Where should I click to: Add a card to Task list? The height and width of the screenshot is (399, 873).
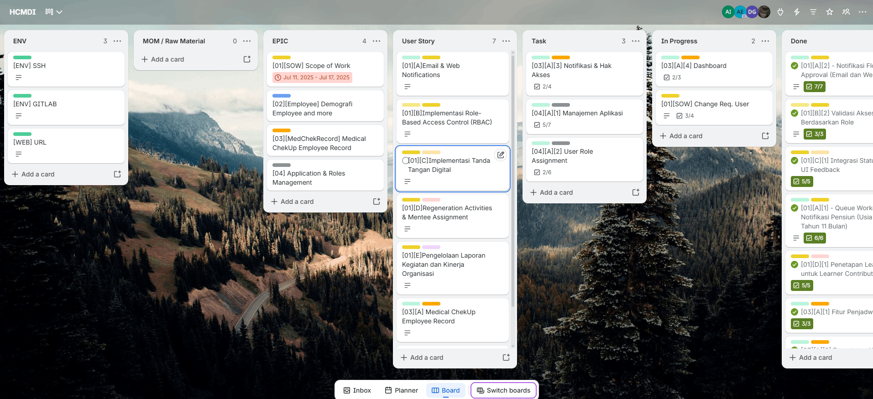point(552,192)
